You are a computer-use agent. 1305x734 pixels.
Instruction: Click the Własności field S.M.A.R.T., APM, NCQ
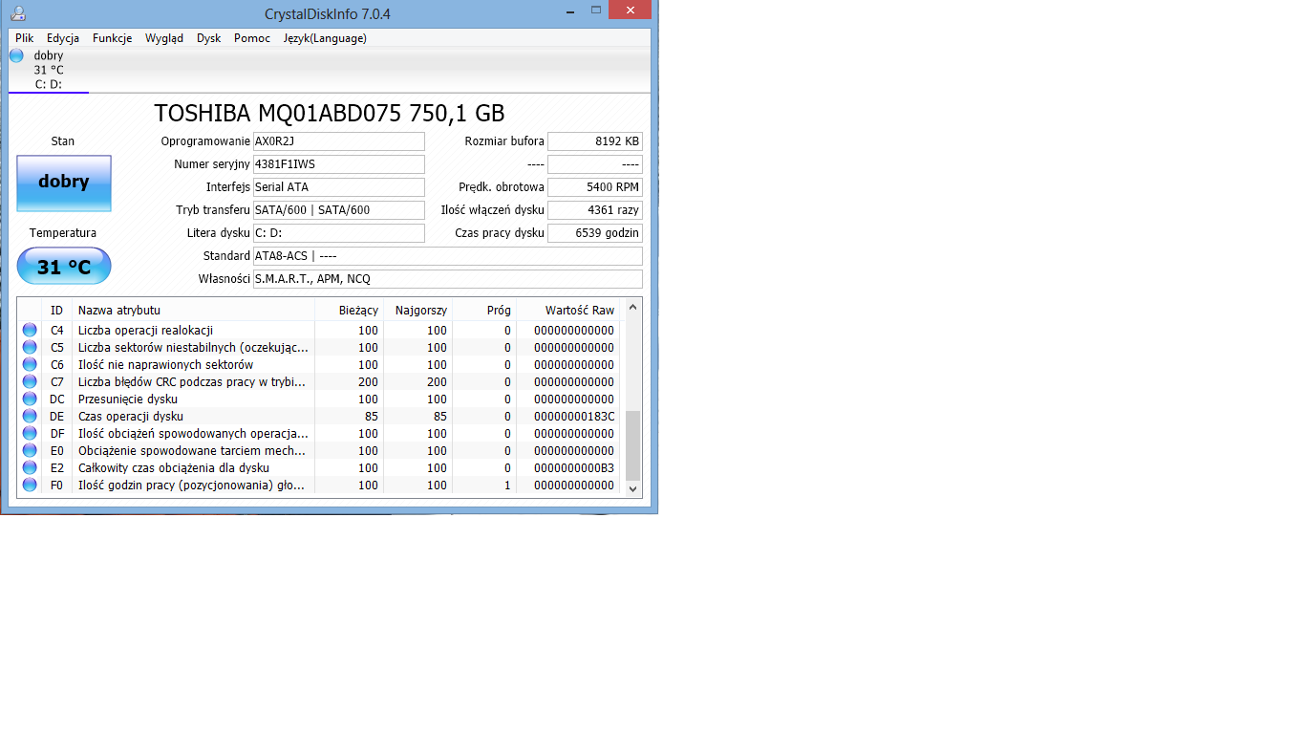pos(447,279)
